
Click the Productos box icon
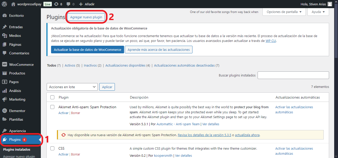coord(5,73)
